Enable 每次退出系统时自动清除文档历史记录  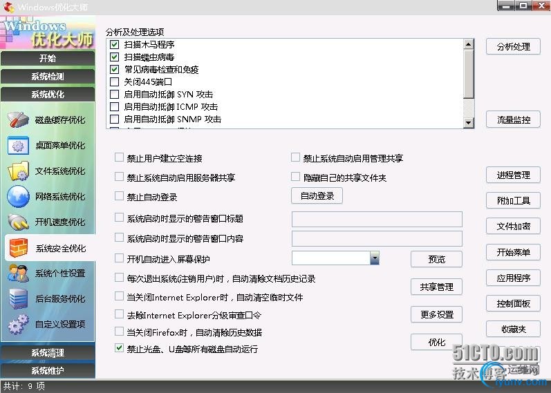(x=119, y=278)
